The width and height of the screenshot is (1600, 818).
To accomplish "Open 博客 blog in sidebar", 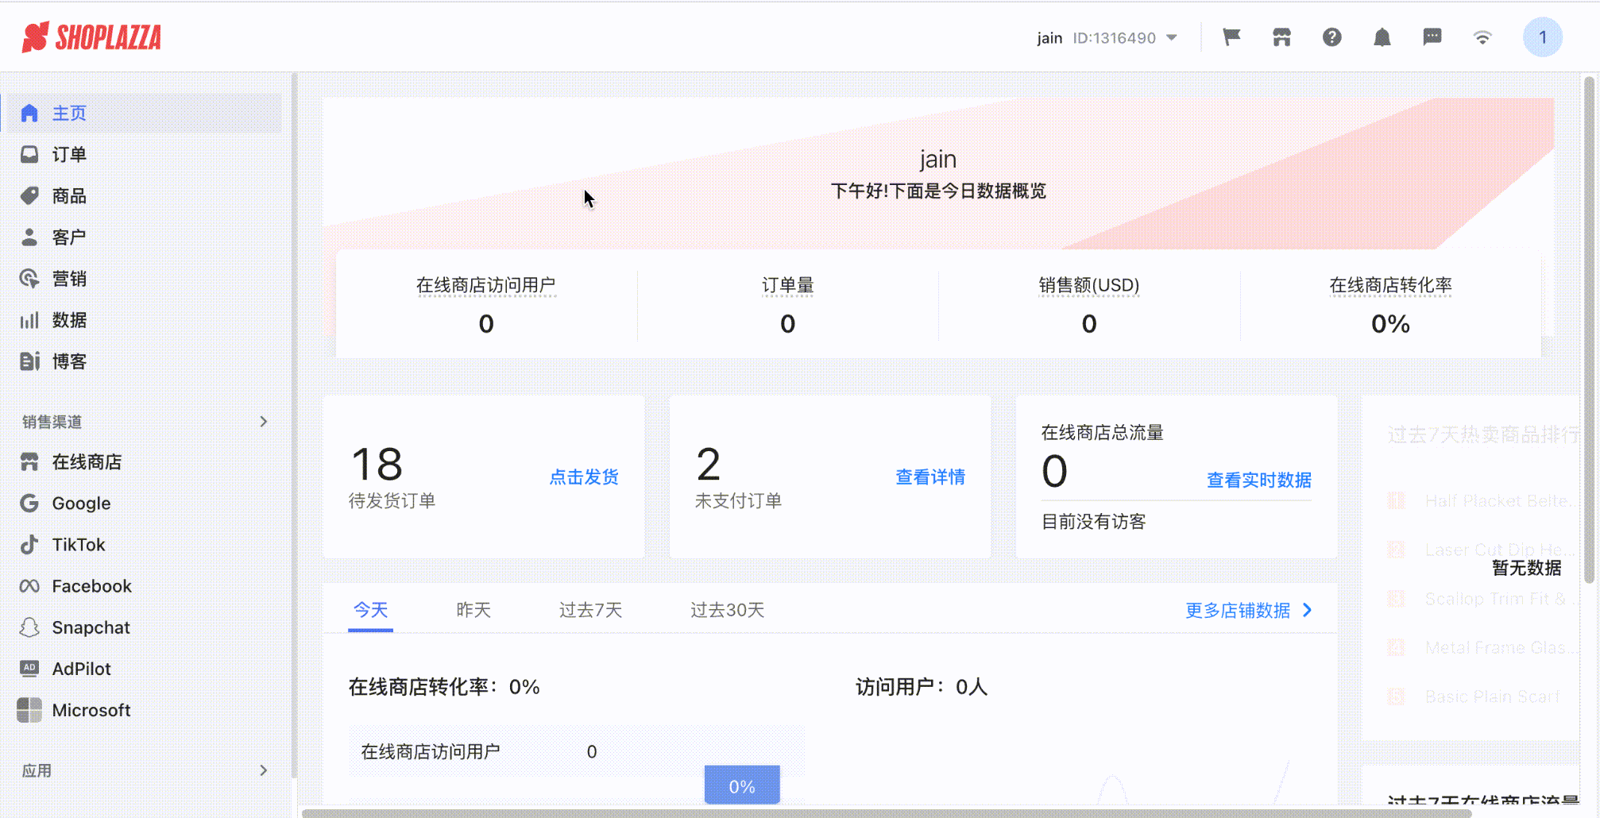I will tap(143, 361).
